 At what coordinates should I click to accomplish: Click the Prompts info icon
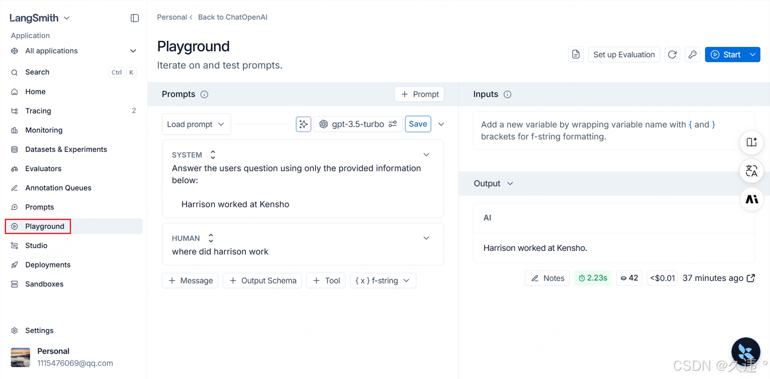coord(205,94)
